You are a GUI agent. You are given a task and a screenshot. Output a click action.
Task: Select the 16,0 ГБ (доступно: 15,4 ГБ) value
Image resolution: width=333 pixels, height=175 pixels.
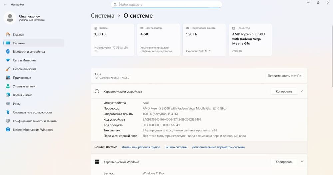pyautogui.click(x=160, y=114)
